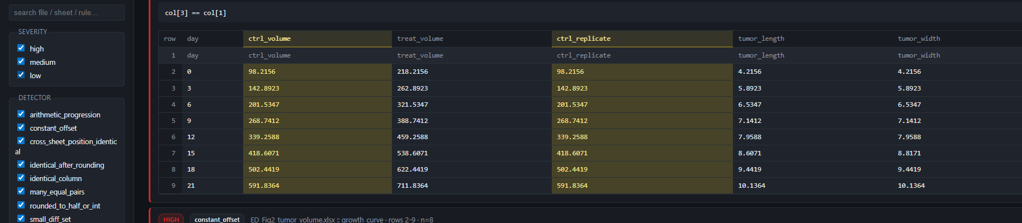1022x223 pixels.
Task: Disable the arithmetic_progression detector
Action: 21,114
